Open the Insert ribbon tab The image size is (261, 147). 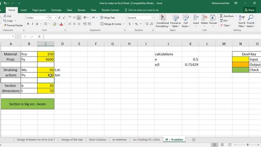[24, 10]
